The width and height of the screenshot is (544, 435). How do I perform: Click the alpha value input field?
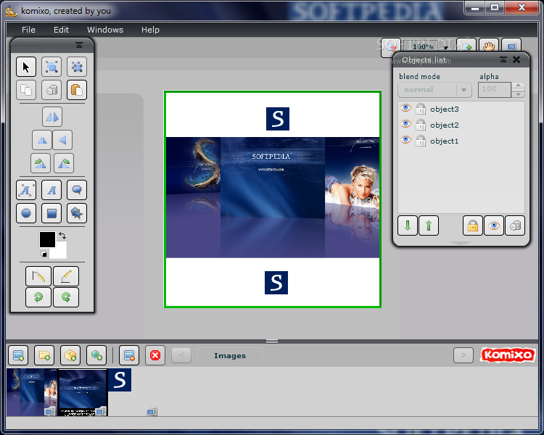click(x=495, y=89)
